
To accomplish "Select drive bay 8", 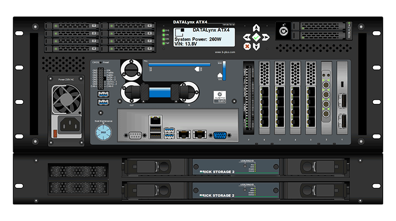I will pos(128,48).
